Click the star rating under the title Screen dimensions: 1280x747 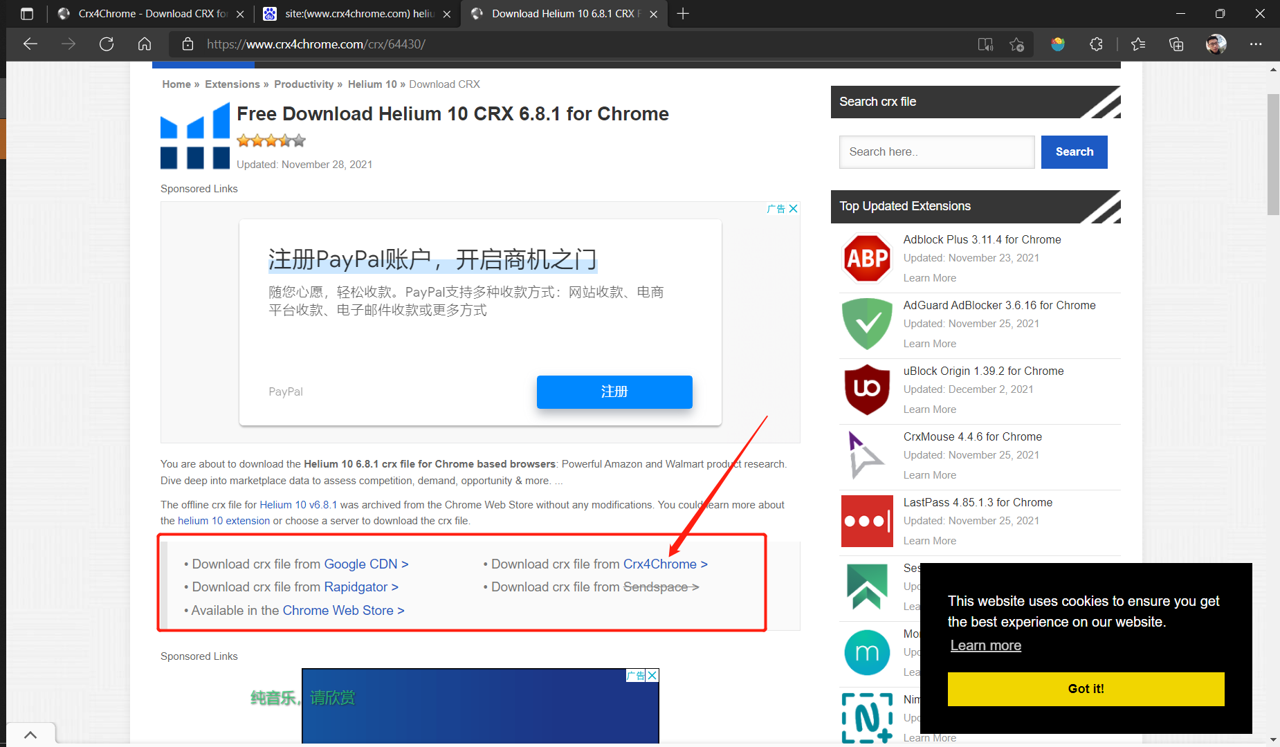[271, 141]
